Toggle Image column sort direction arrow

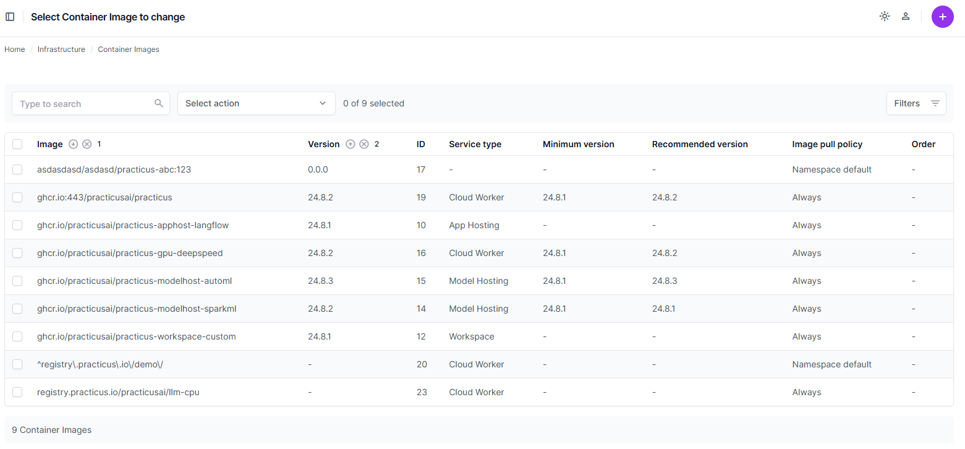pyautogui.click(x=74, y=144)
